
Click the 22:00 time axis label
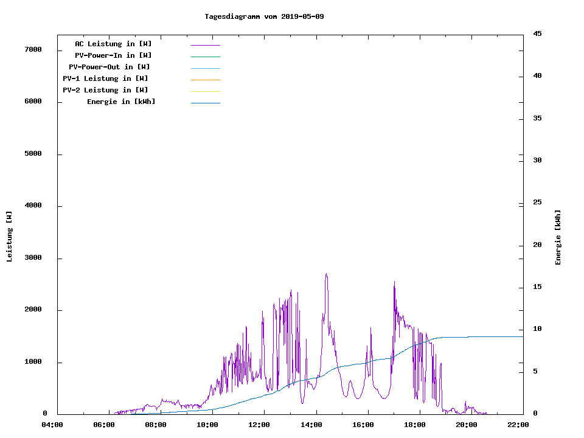(x=518, y=425)
